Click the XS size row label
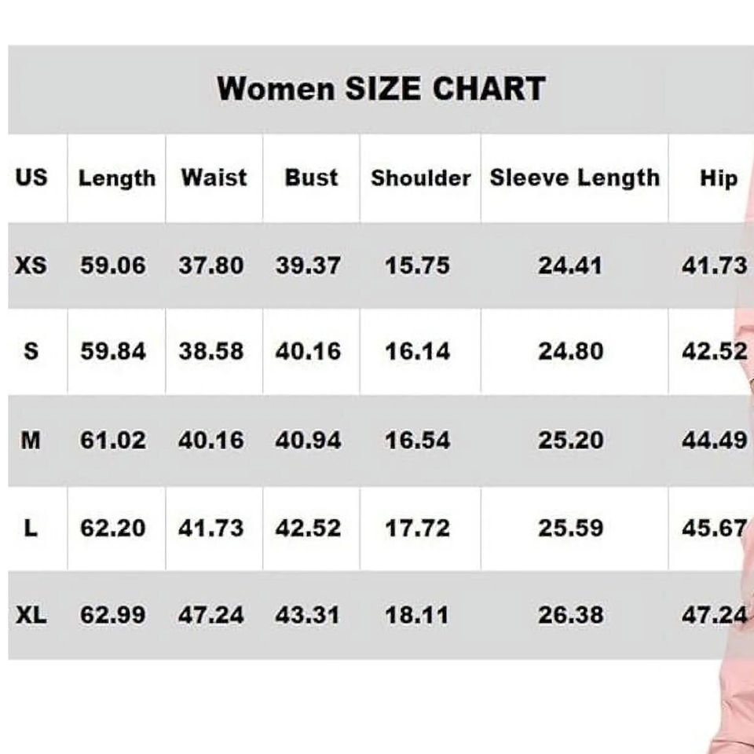The width and height of the screenshot is (754, 754). 31,265
